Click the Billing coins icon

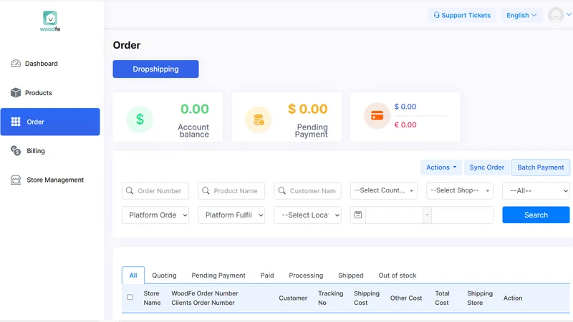point(16,151)
